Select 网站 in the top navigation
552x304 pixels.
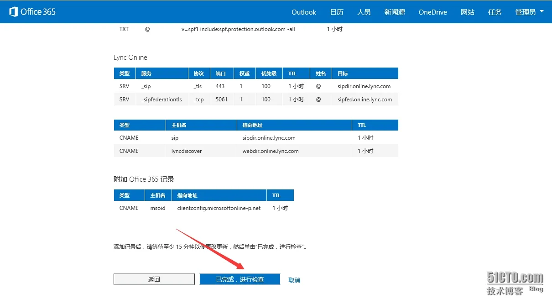coord(468,12)
